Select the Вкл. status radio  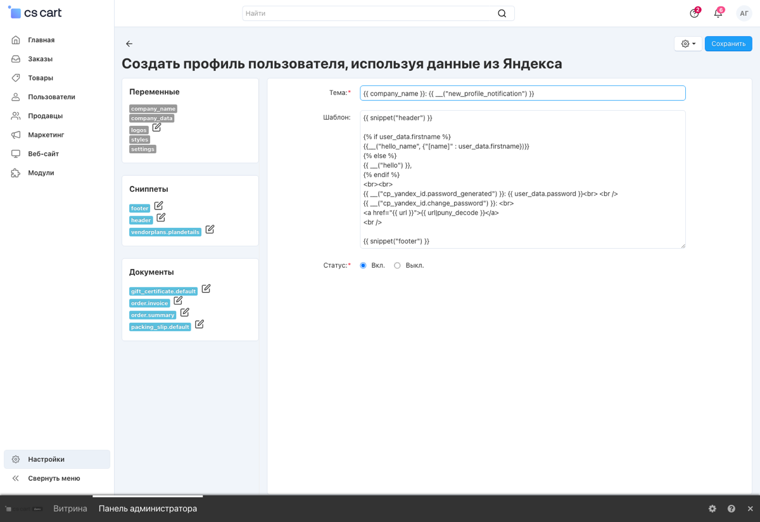click(363, 266)
